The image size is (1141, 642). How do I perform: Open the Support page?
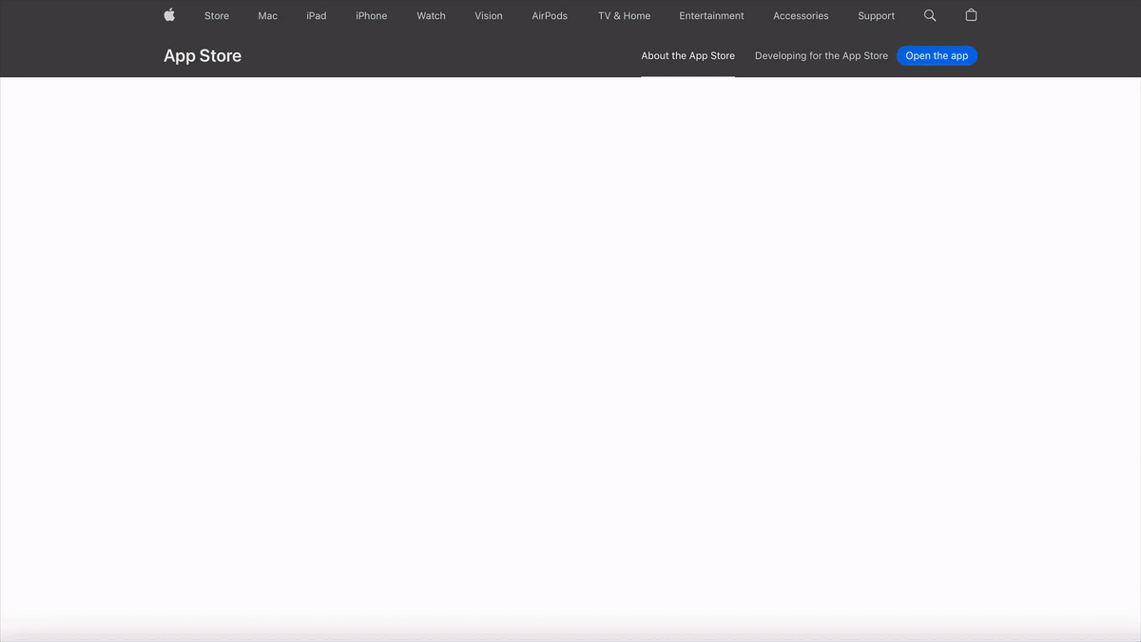coord(876,15)
